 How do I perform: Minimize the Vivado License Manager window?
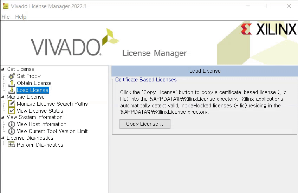click(x=248, y=6)
